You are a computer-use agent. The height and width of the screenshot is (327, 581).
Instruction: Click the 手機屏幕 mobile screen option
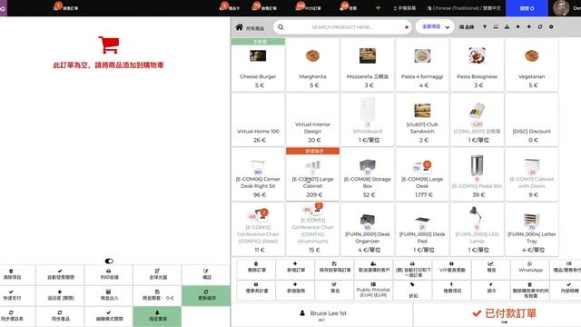point(404,8)
